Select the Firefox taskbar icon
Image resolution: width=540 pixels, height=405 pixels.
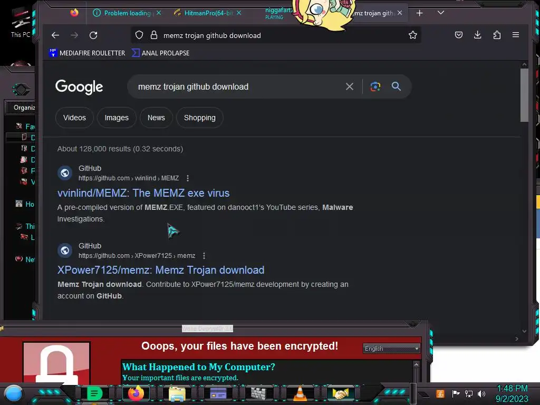click(x=136, y=393)
